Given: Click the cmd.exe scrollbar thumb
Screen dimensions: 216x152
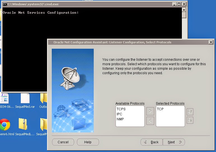Looking at the screenshot, I should [184, 15].
